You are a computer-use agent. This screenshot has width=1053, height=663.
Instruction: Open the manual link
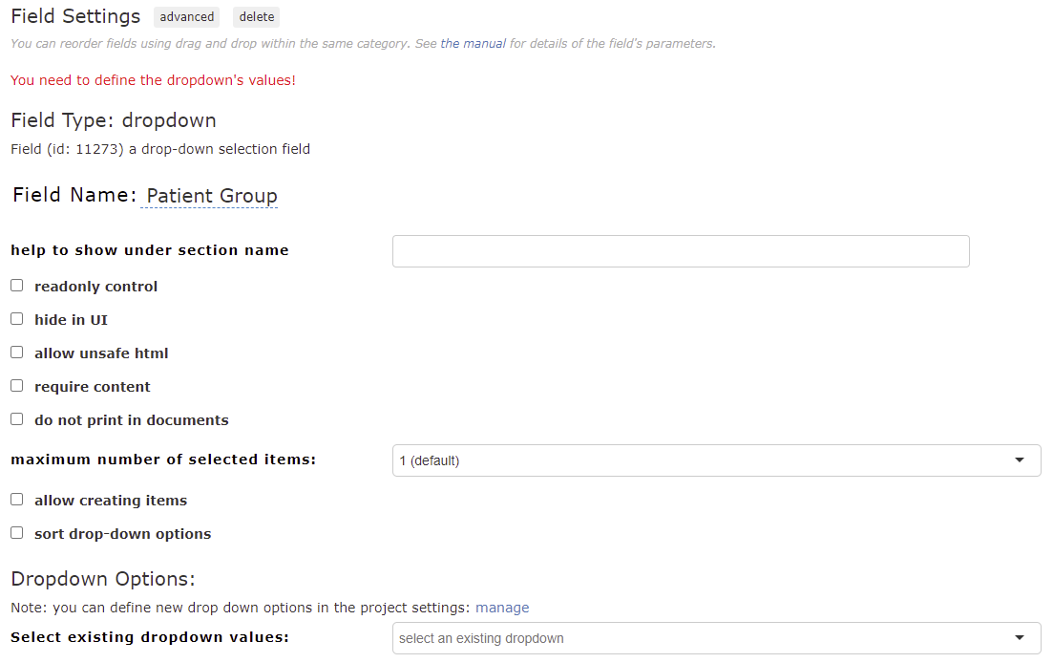pos(473,44)
